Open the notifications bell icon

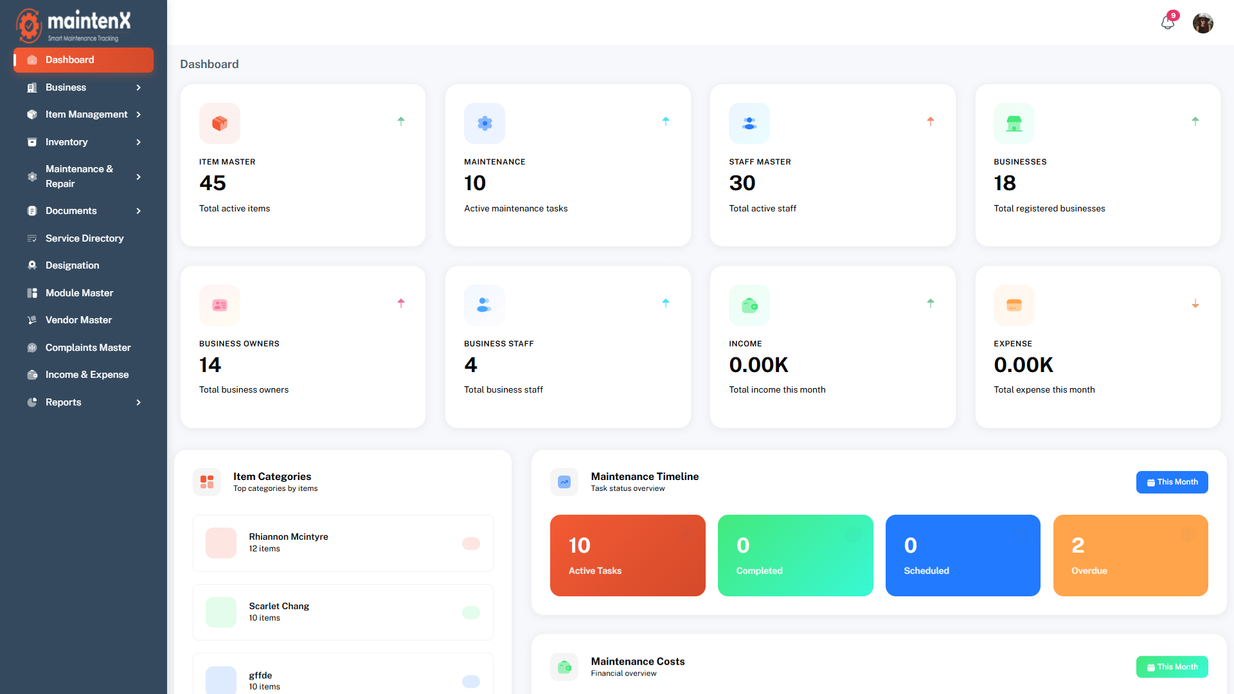(1168, 22)
